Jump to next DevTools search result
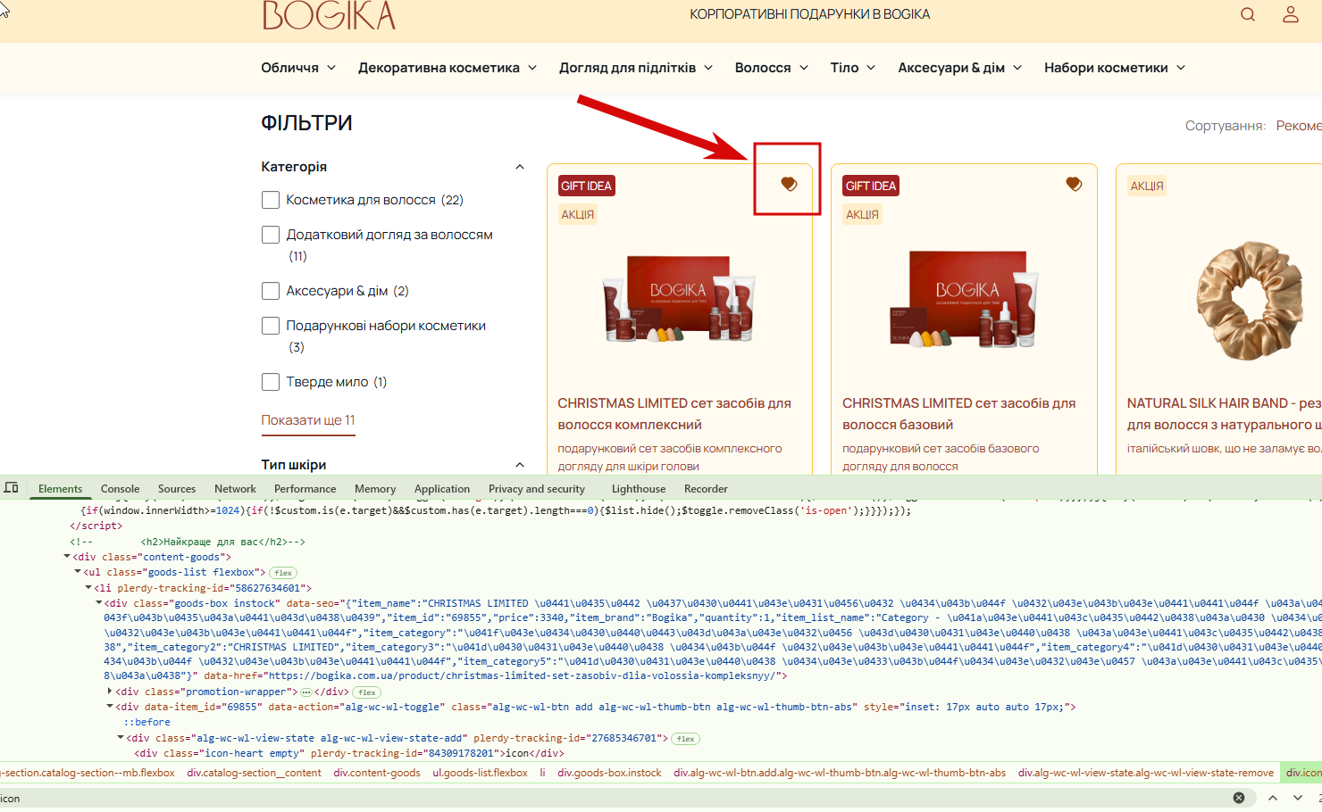 pyautogui.click(x=1298, y=798)
